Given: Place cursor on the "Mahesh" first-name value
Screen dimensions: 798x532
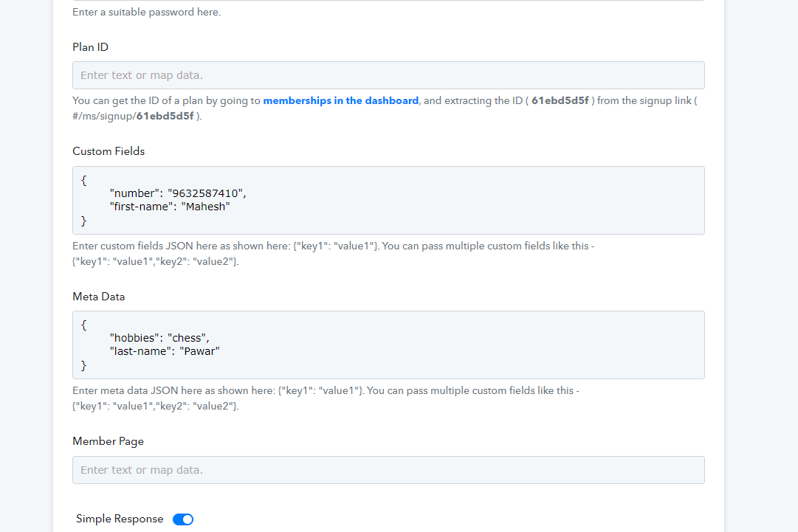Looking at the screenshot, I should [x=206, y=207].
